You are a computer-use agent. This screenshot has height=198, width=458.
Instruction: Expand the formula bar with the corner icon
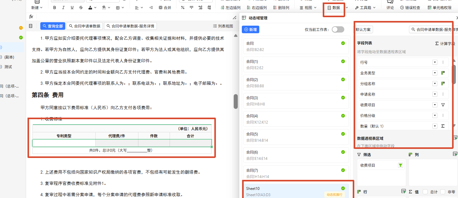tap(235, 18)
